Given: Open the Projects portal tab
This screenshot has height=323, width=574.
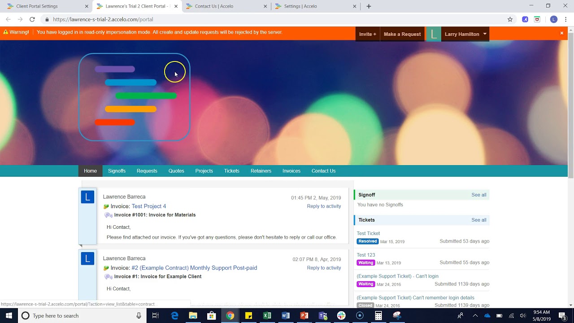Looking at the screenshot, I should point(204,171).
